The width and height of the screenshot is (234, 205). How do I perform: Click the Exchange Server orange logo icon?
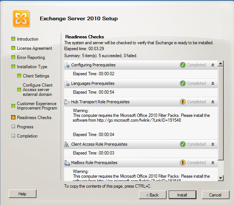pos(21,19)
